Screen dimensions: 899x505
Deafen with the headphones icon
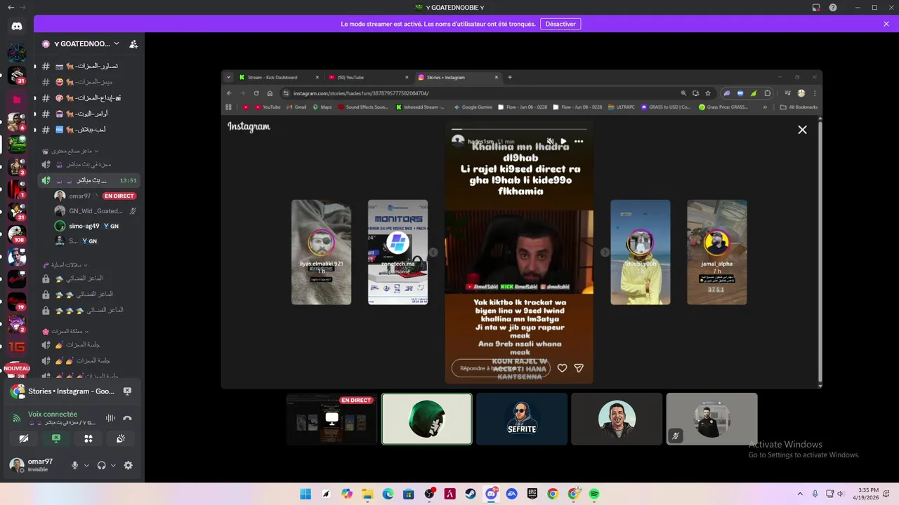(102, 465)
